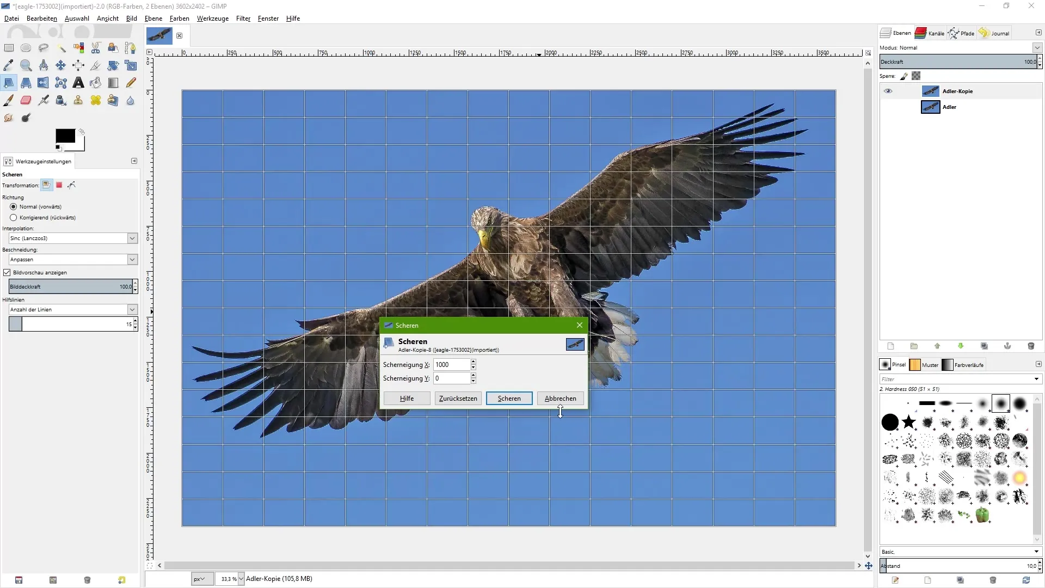This screenshot has width=1045, height=588.
Task: Switch to the Pfade tab
Action: 961,33
